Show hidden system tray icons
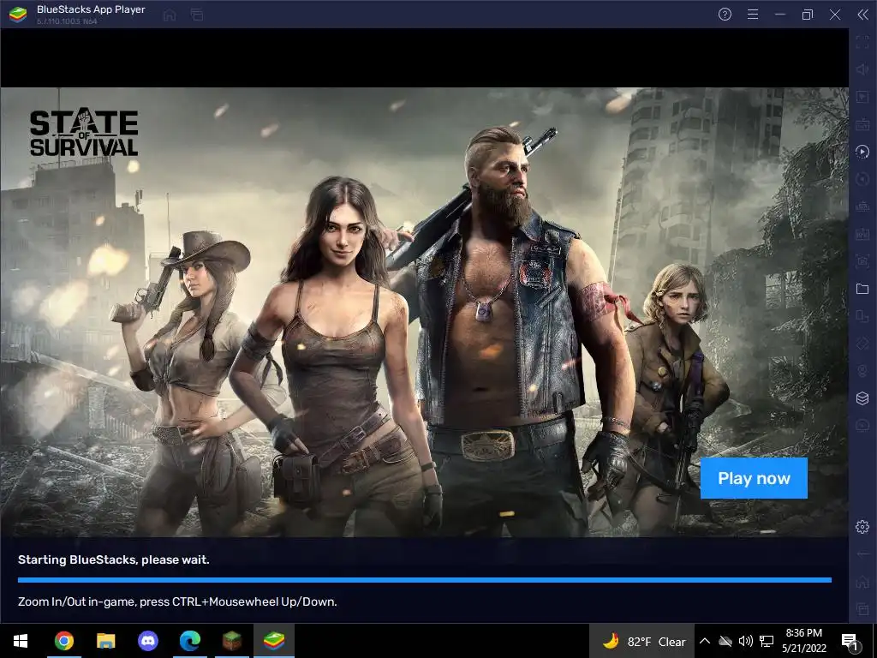Image resolution: width=877 pixels, height=658 pixels. [705, 641]
